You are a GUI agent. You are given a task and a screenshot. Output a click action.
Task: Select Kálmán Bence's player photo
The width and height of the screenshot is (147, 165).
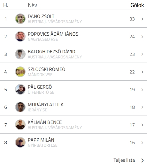(x=20, y=125)
